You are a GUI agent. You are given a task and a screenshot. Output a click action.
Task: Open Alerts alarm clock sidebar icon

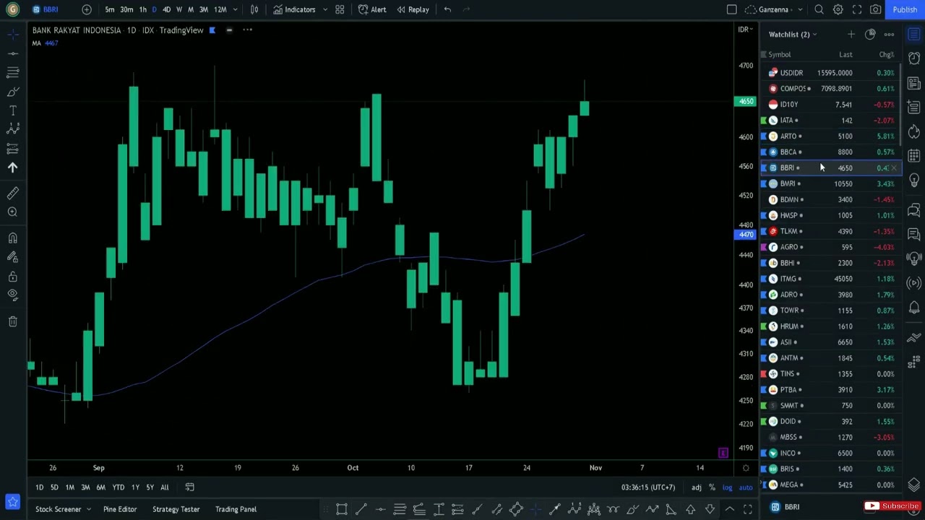point(914,59)
